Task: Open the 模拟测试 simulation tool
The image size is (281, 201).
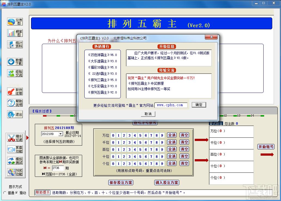Action: click(x=15, y=161)
